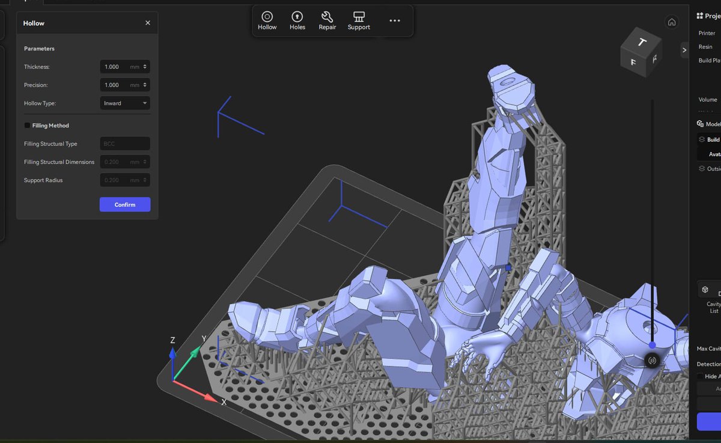
Task: Click the cavity detection cube icon
Action: tap(705, 290)
